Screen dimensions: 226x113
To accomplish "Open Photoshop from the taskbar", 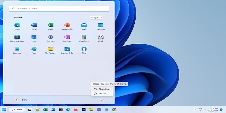I will click(83, 110).
